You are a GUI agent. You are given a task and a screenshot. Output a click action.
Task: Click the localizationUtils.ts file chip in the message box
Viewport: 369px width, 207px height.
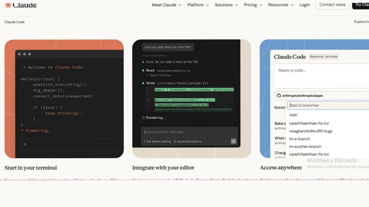[x=188, y=141]
